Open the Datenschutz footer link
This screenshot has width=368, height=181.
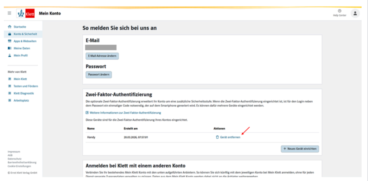point(15,159)
